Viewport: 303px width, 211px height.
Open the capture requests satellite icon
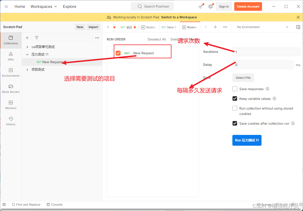(x=201, y=6)
